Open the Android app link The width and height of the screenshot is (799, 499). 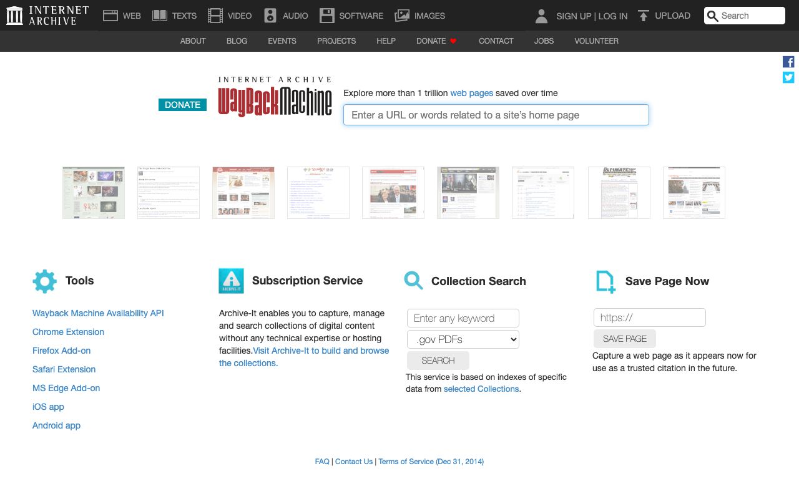click(x=56, y=425)
